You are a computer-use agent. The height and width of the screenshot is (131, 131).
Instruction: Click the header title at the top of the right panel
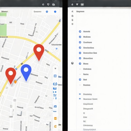tap(80, 12)
